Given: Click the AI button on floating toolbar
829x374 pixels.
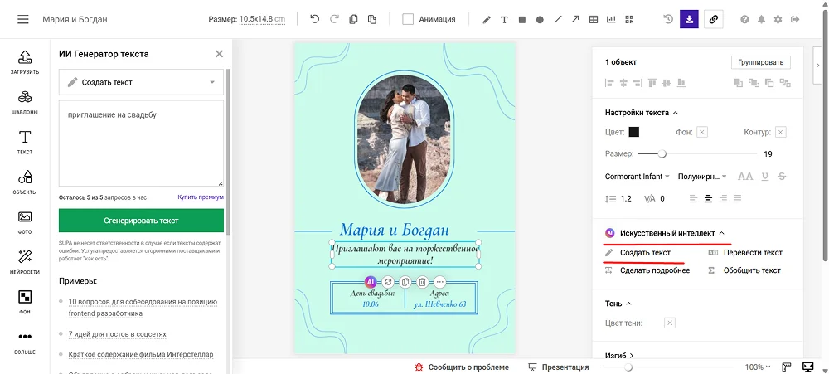Looking at the screenshot, I should coord(371,283).
